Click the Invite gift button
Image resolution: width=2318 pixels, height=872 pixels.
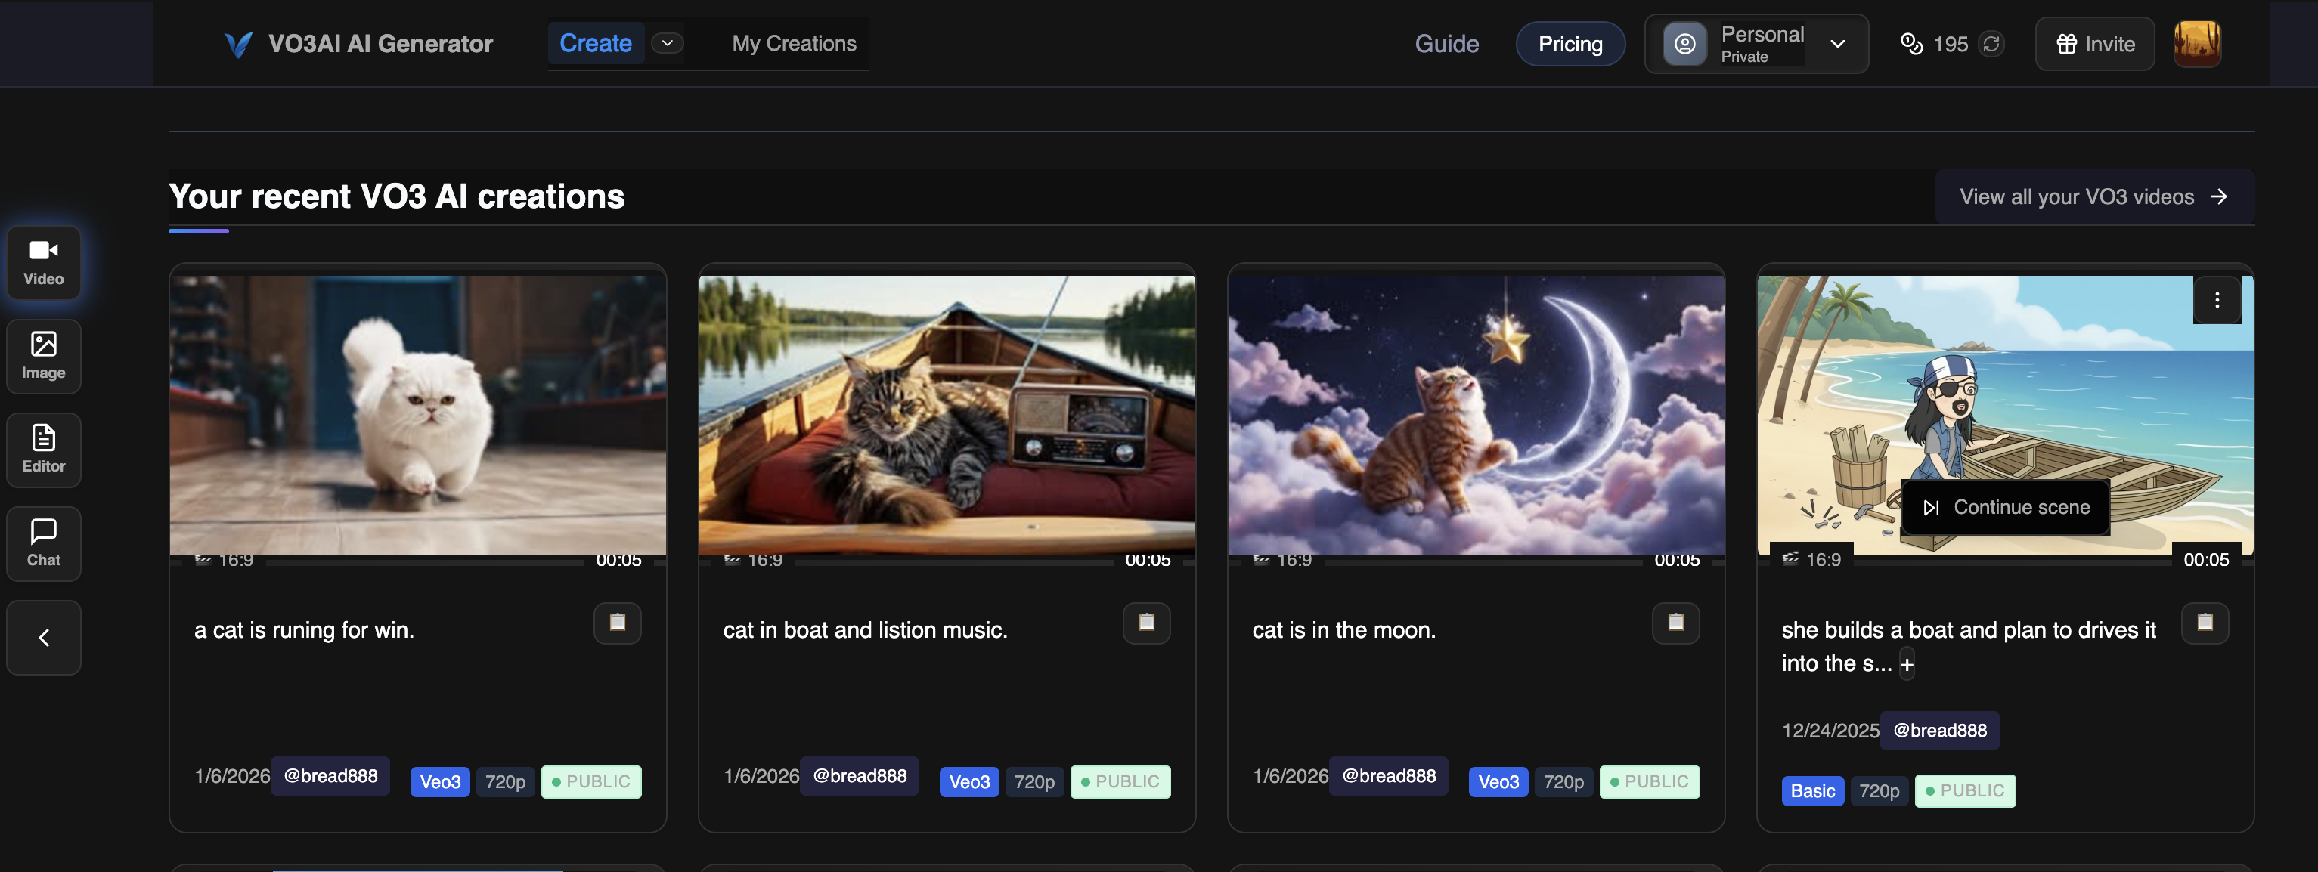click(x=2095, y=44)
